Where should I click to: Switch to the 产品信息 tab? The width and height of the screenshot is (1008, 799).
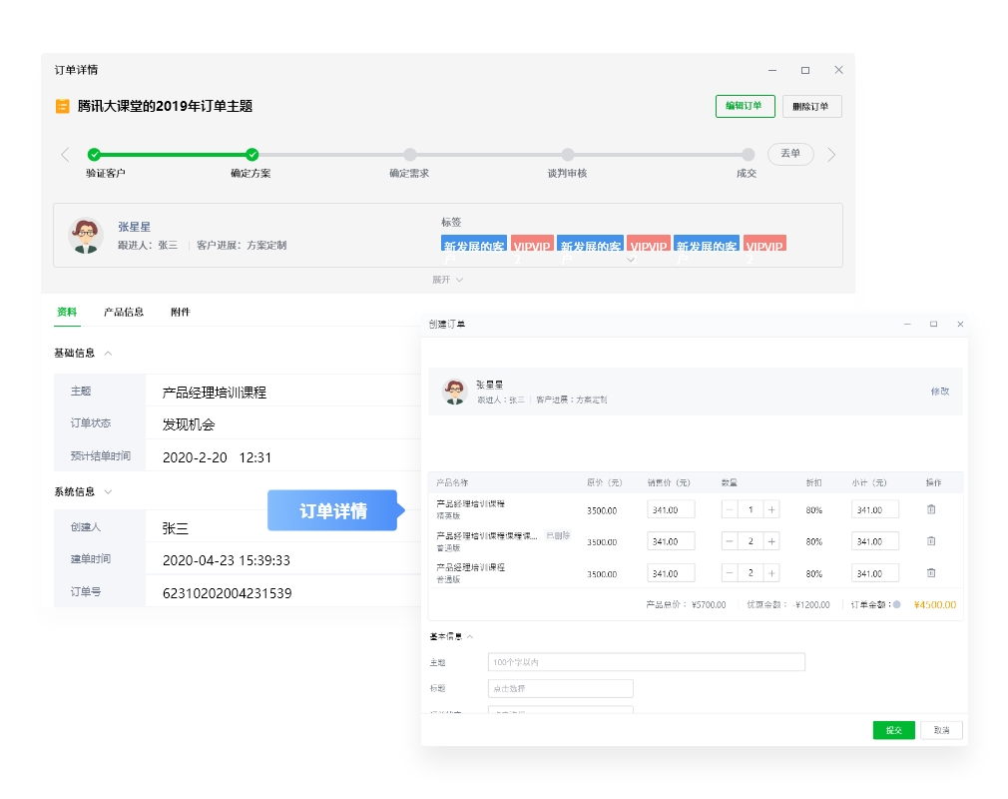click(124, 312)
